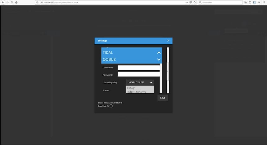This screenshot has width=267, height=145.
Task: Select the QOBUZ service header text
Action: click(109, 59)
